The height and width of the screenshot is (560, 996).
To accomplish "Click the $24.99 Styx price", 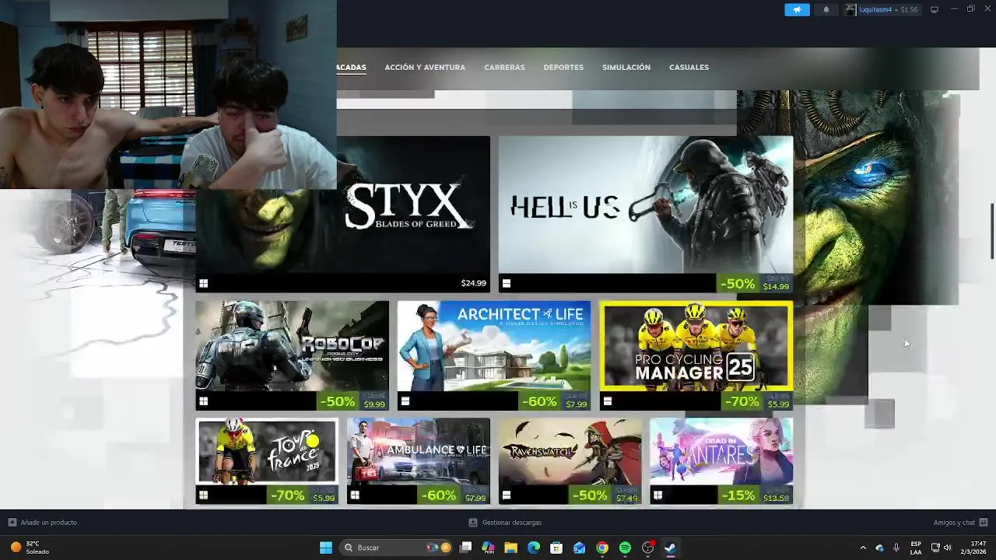I will (x=473, y=283).
